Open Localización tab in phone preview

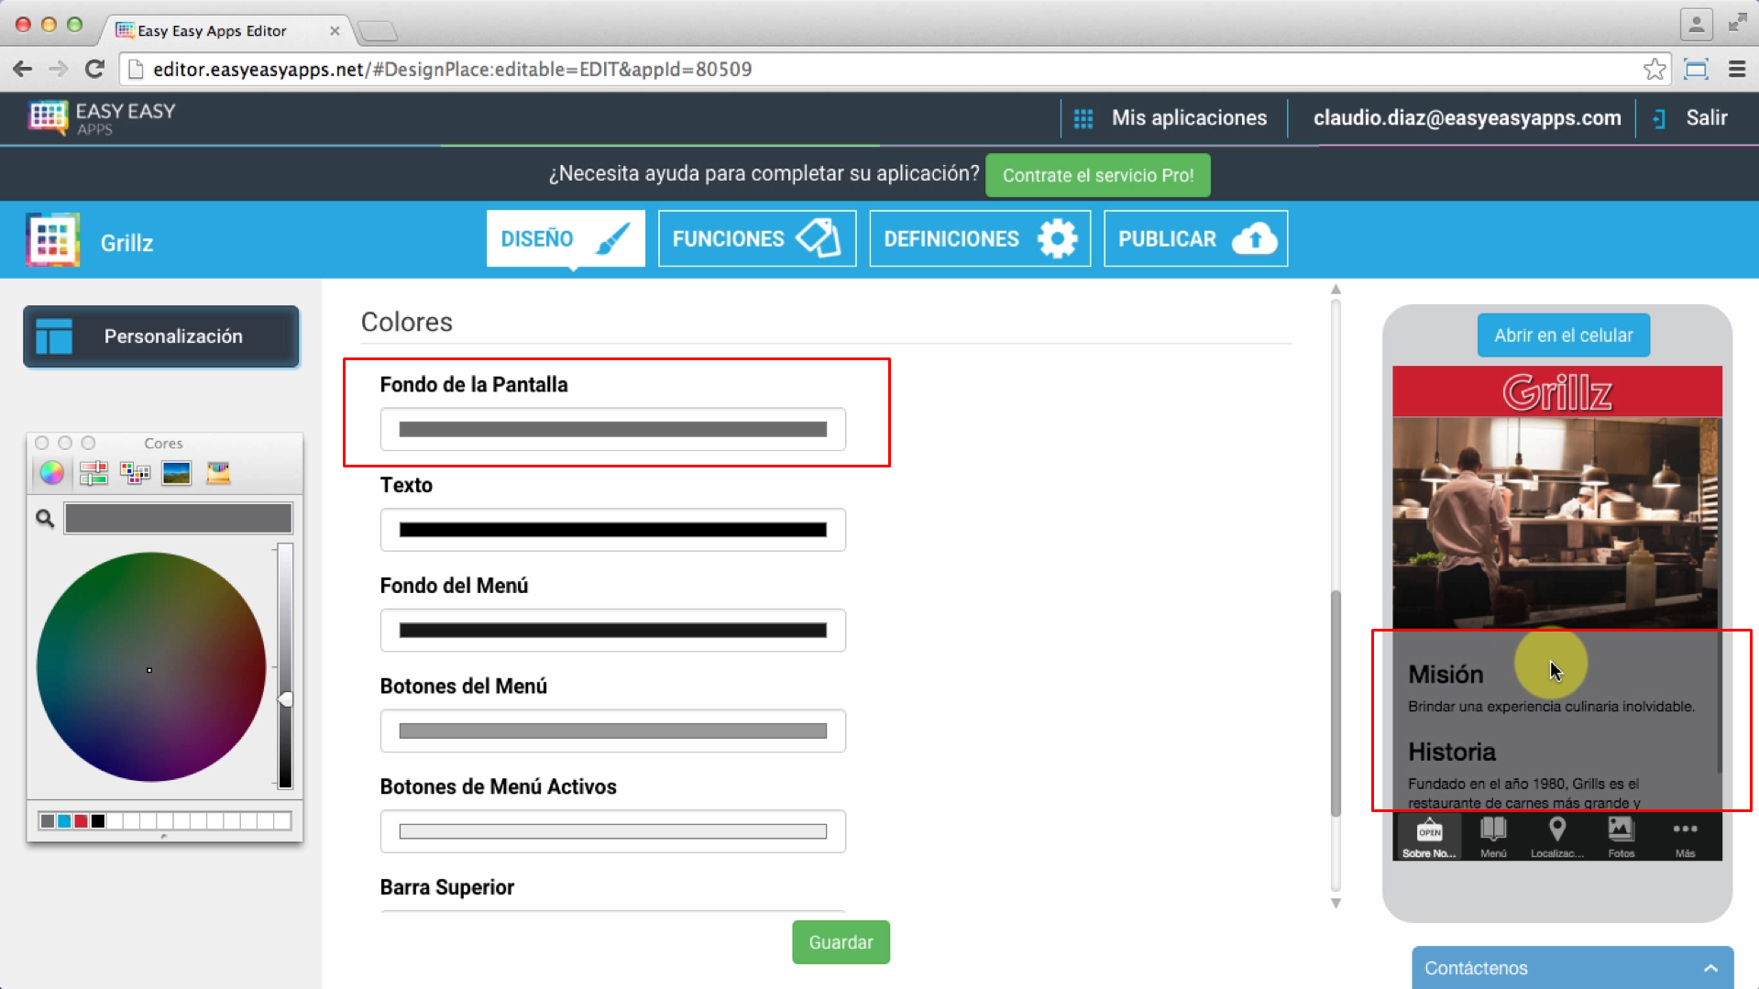coord(1556,836)
